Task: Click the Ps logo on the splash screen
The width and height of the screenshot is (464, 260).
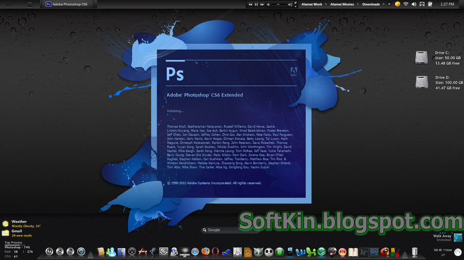Action: [175, 73]
